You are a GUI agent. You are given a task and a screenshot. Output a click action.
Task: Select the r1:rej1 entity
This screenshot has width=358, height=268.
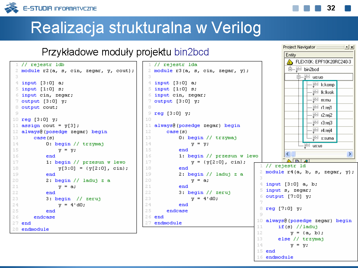(x=326, y=108)
